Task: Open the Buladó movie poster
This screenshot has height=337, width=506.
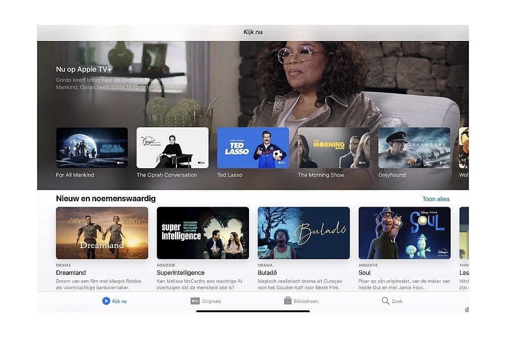Action: coord(304,233)
